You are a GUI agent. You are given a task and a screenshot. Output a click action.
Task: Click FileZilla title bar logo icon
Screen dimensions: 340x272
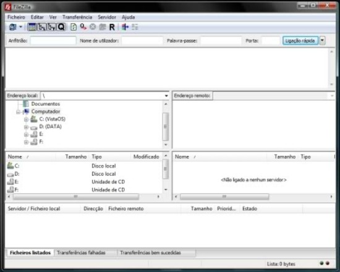[8, 7]
